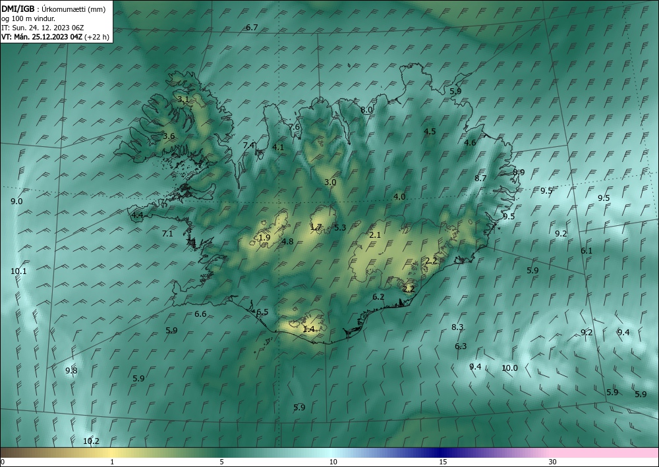
Task: Select the 5.3 precipitation label
Action: coord(340,228)
